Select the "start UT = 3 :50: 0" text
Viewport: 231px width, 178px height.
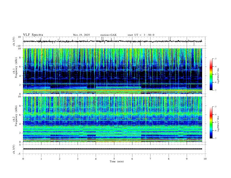point(141,35)
